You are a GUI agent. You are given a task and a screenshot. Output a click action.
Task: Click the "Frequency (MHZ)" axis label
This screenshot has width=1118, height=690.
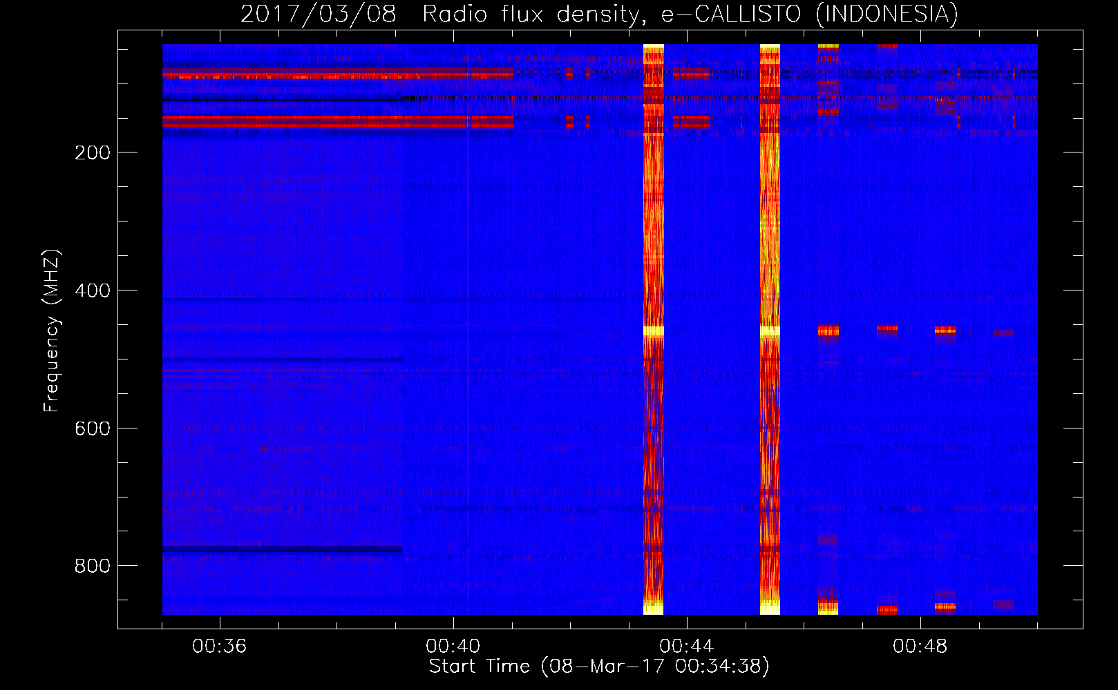52,331
